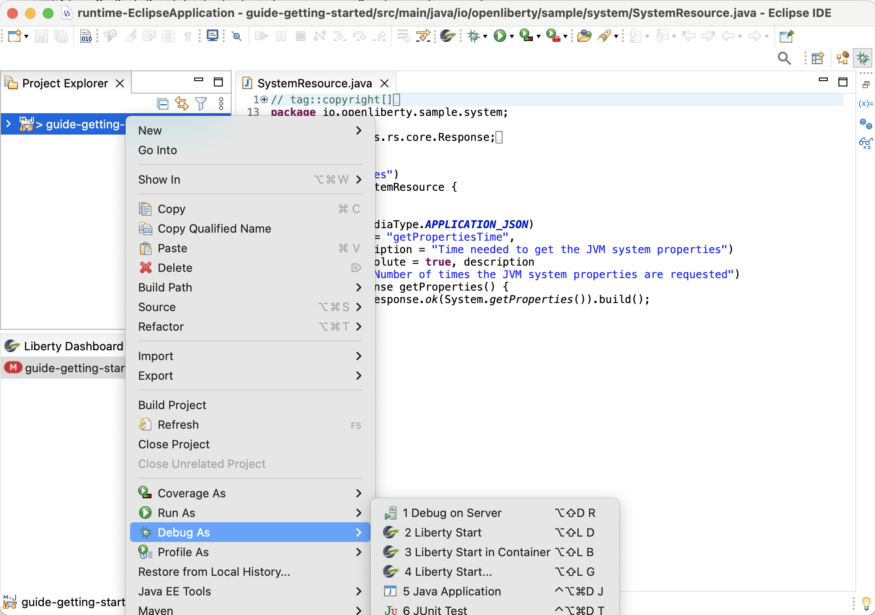Screen dimensions: 875x615
Task: Click the Pin Editor toolbar icon
Action: pos(786,36)
